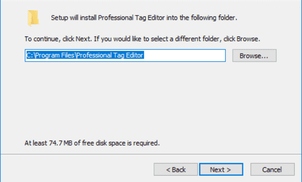Click 'Program Files' segment in install path

click(55, 55)
